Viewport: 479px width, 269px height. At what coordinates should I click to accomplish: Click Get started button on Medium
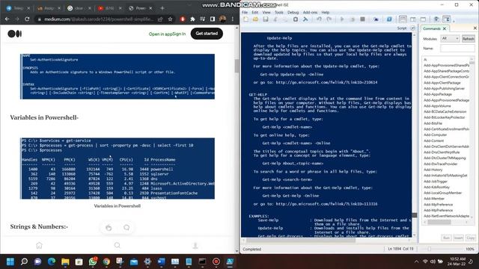pos(207,34)
